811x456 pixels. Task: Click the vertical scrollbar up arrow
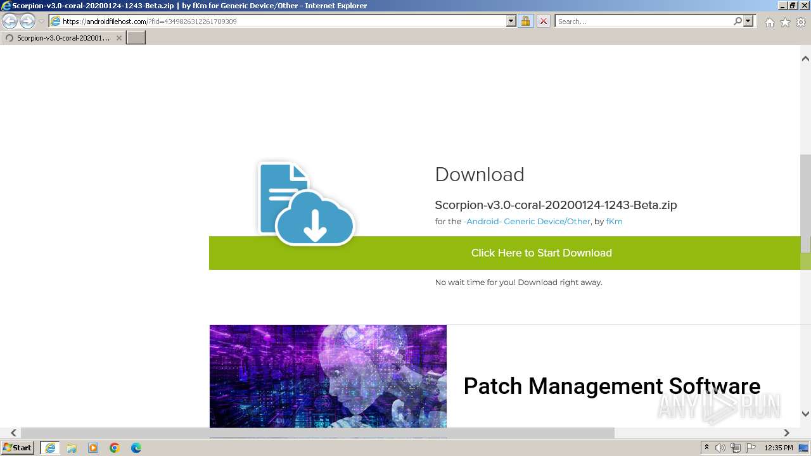(x=805, y=59)
